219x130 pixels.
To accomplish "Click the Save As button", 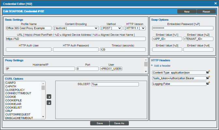I will (x=119, y=123).
